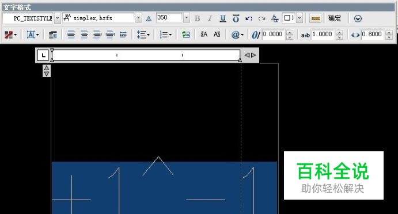Click the paragraph indent marker on ruler
398x214 pixels.
click(52, 60)
